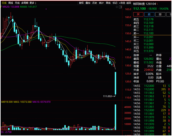This screenshot has width=172, height=136.
Task: Switch to the 日线 daily chart tab
Action: (x=4, y=3)
